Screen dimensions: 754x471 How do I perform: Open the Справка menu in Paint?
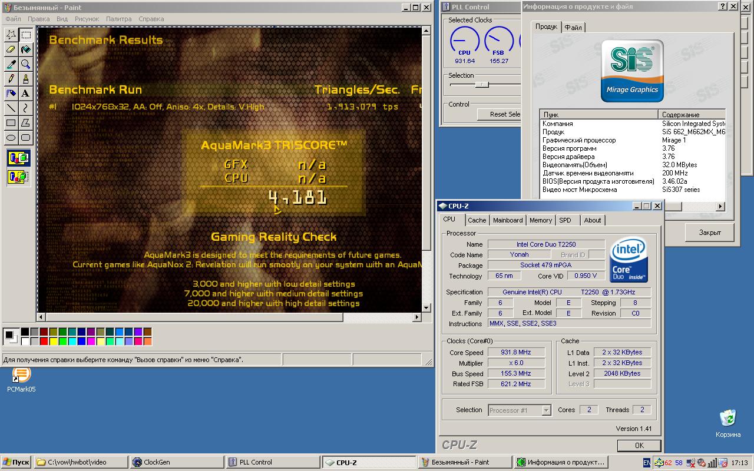[151, 19]
